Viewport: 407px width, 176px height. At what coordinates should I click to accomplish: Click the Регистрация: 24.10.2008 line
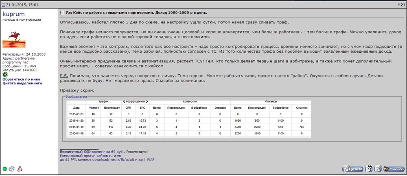pyautogui.click(x=24, y=54)
